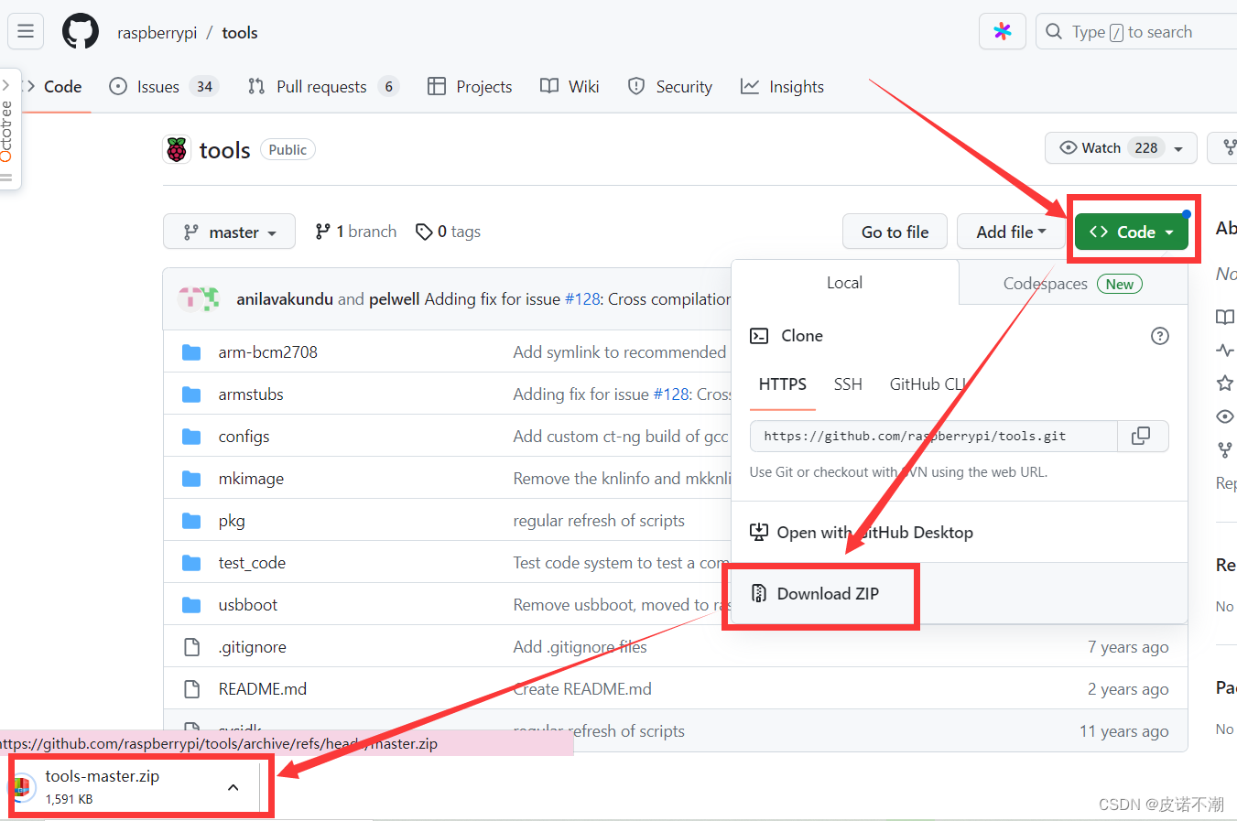Click the clone URL text field
Image resolution: width=1237 pixels, height=821 pixels.
pos(934,437)
